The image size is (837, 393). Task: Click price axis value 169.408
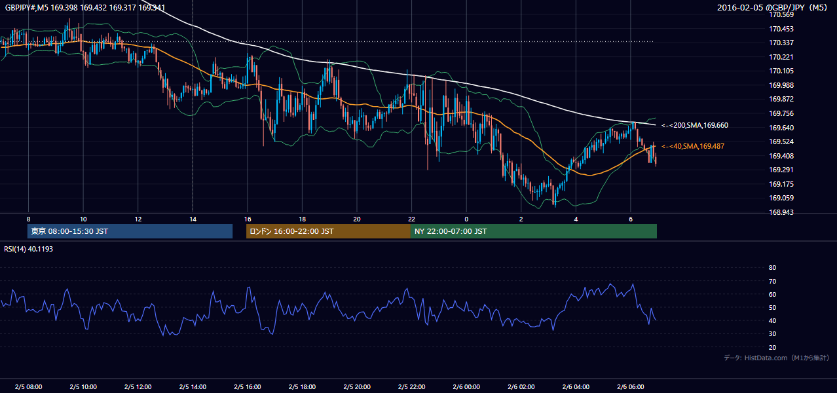[781, 156]
